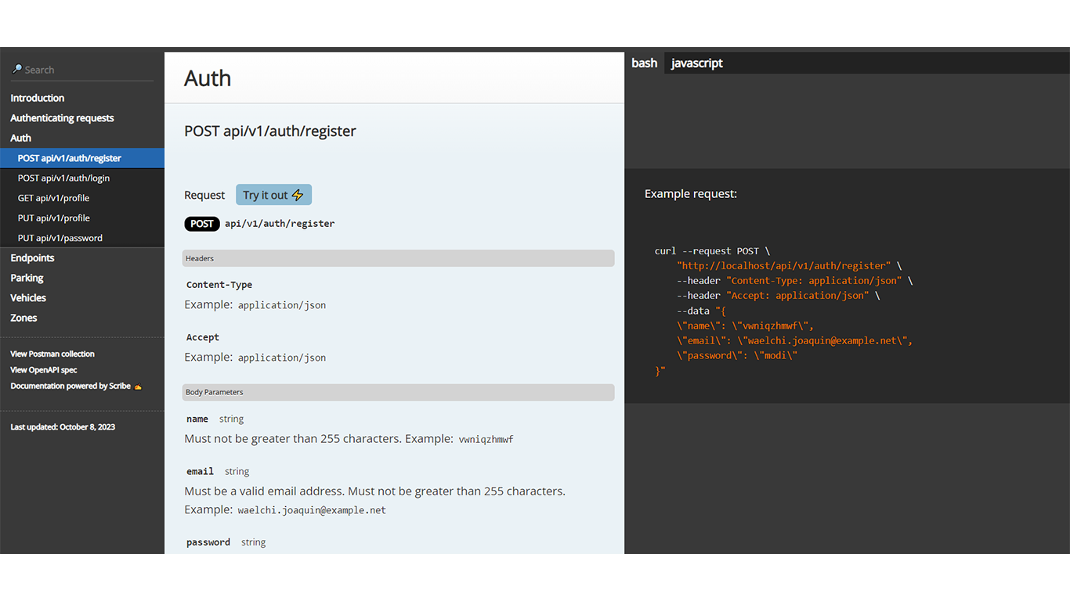Click the curl --request POST line

[712, 251]
